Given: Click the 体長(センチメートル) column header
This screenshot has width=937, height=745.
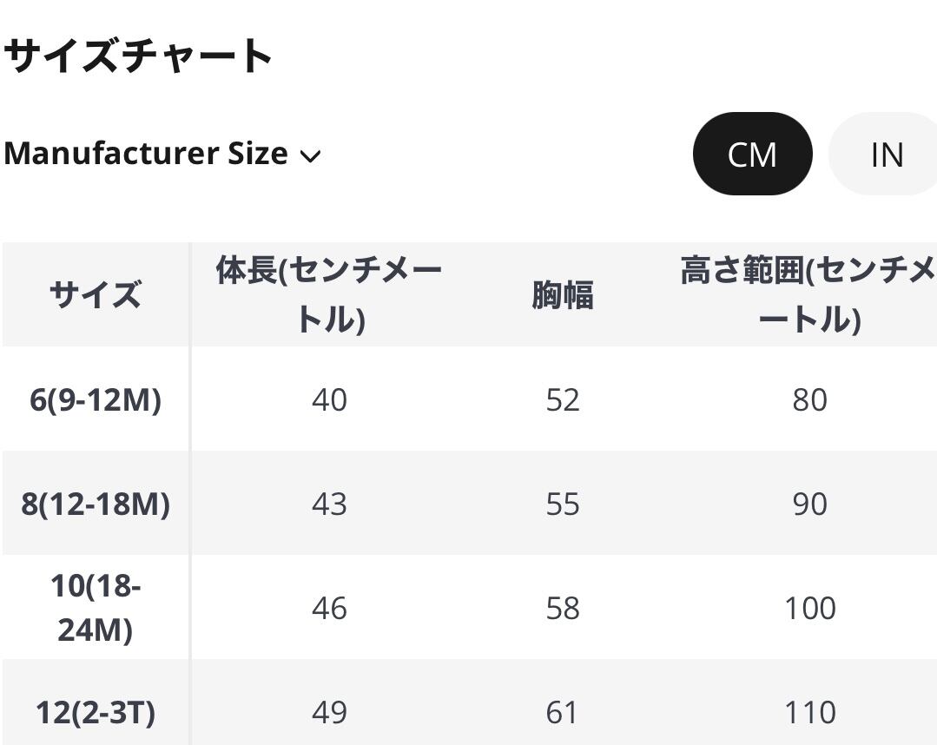Looking at the screenshot, I should (x=329, y=295).
